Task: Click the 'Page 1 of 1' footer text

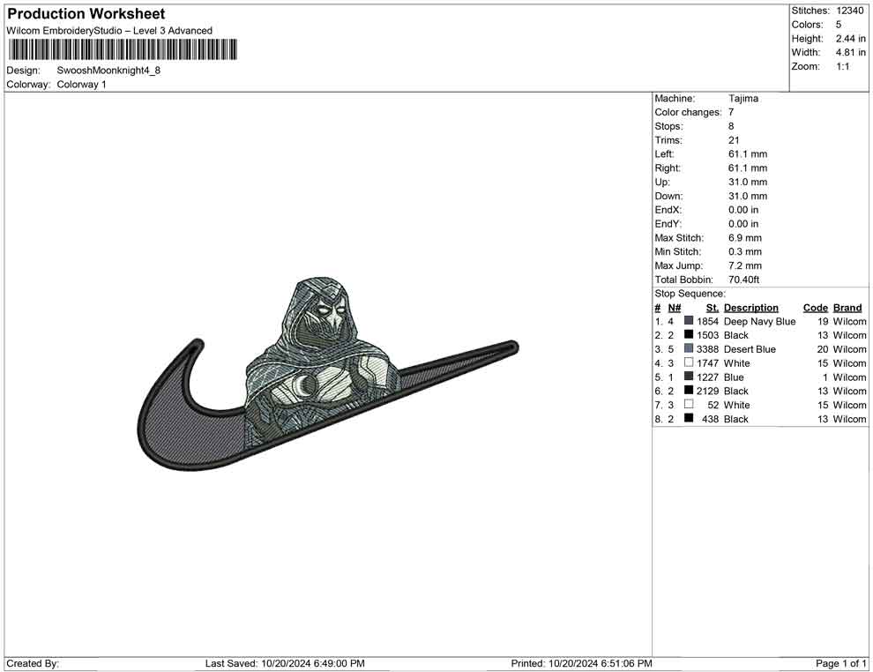Action: pos(840,663)
